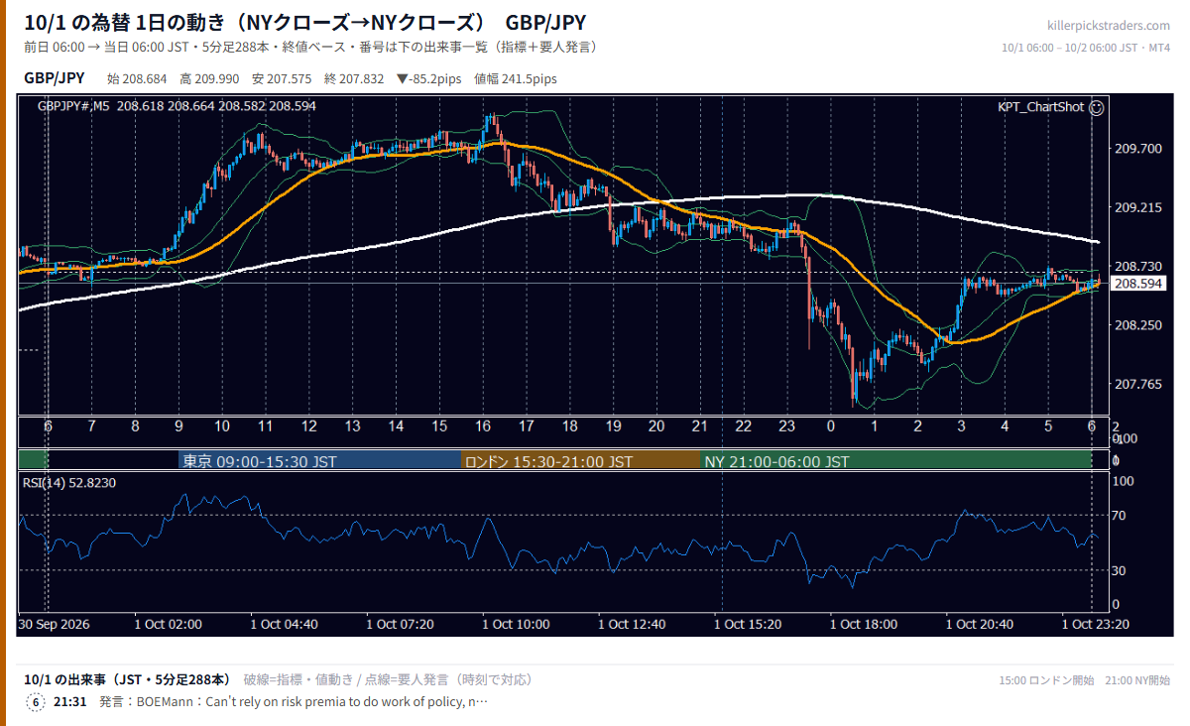Click the 10/1 06:00 – 10/2 06:00 JST・MT4 text
The height and width of the screenshot is (726, 1190).
(x=1086, y=48)
